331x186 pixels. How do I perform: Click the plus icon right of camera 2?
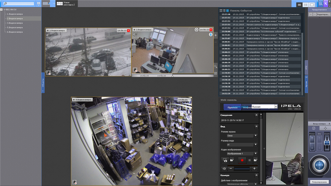tap(216, 35)
